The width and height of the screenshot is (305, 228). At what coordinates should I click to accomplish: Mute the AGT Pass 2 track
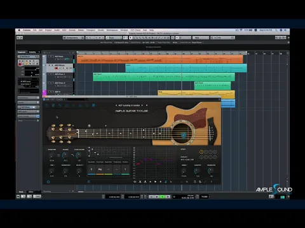(x=50, y=83)
